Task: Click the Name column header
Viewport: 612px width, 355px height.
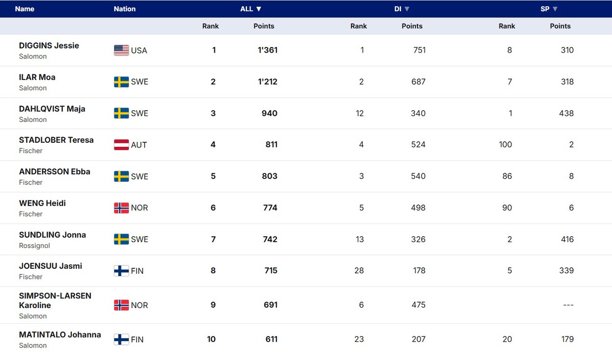Action: pos(24,9)
